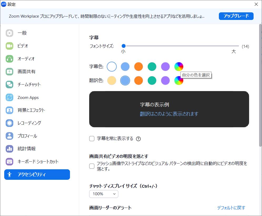Image resolution: width=262 pixels, height=216 pixels.
Task: Click the (14) font size value
Action: [x=245, y=46]
